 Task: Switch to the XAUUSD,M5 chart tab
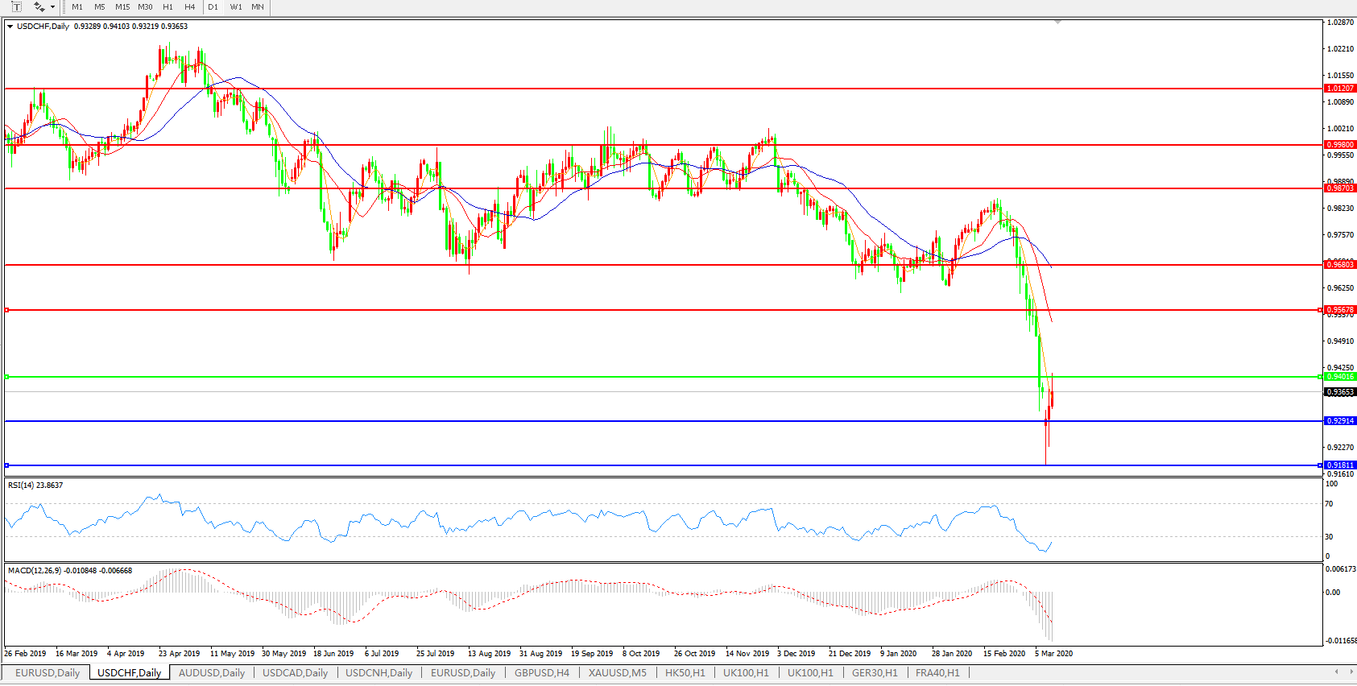click(x=617, y=673)
